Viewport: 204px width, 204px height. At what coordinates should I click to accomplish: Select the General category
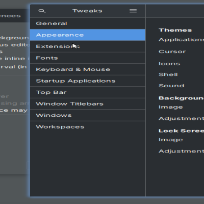pos(88,23)
